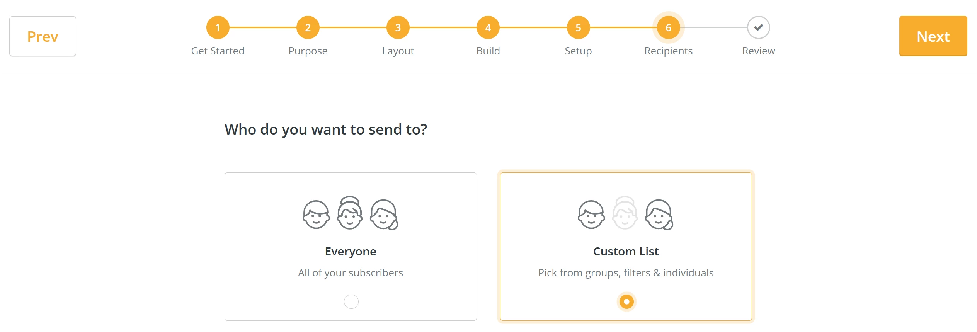The height and width of the screenshot is (332, 977).
Task: Click the Purpose step label
Action: click(x=308, y=51)
